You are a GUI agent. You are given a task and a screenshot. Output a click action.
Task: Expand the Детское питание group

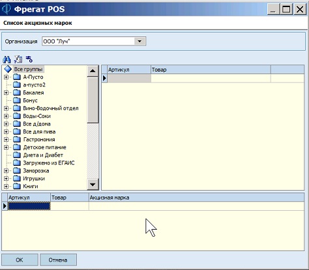6,147
